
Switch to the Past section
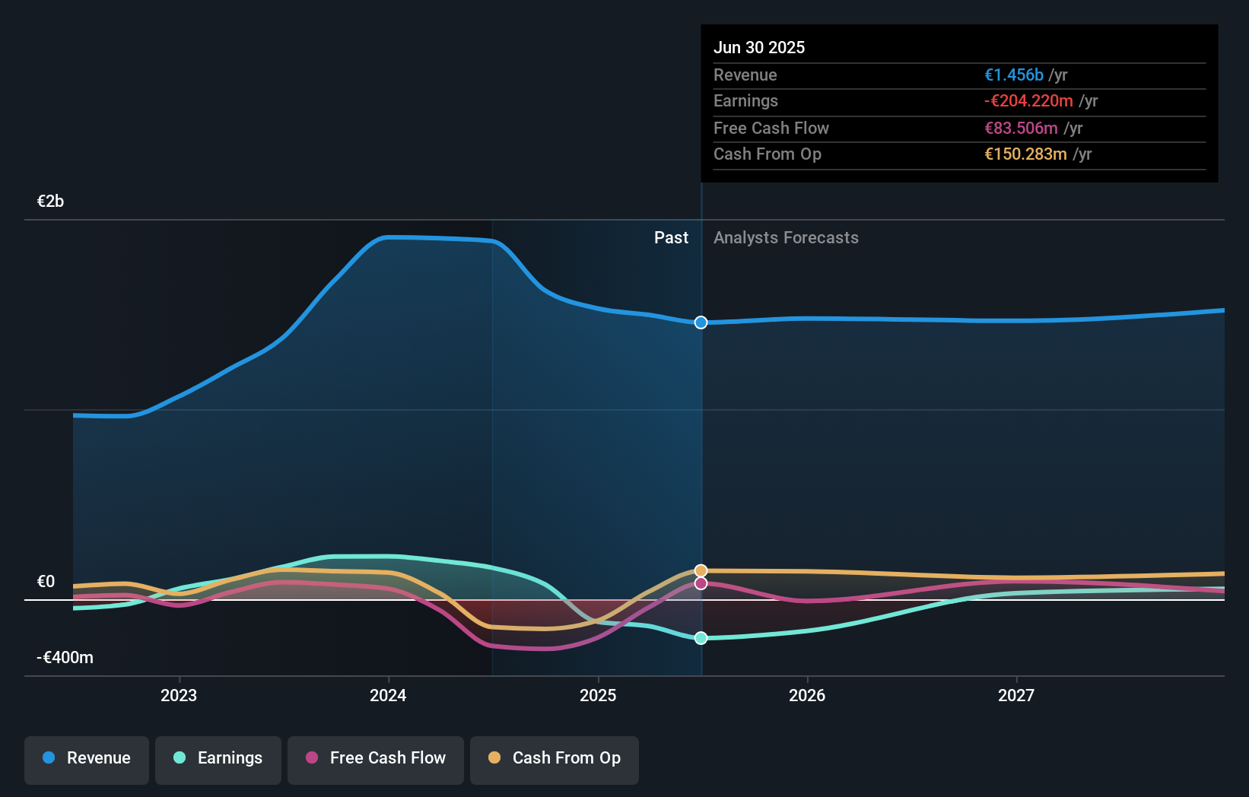(671, 237)
